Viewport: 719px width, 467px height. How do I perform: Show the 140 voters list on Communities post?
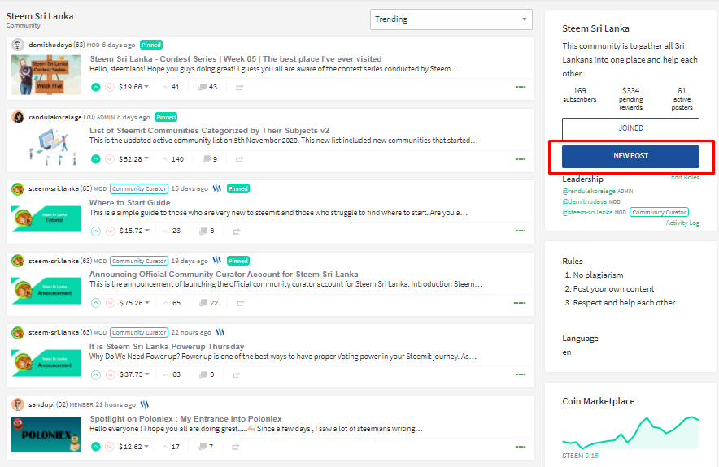point(173,159)
